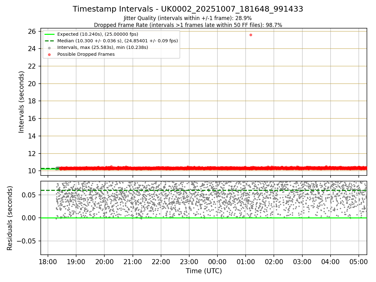Click the red dropped-frames marker in the legend
Image resolution: width=376 pixels, height=282 pixels.
(x=49, y=54)
